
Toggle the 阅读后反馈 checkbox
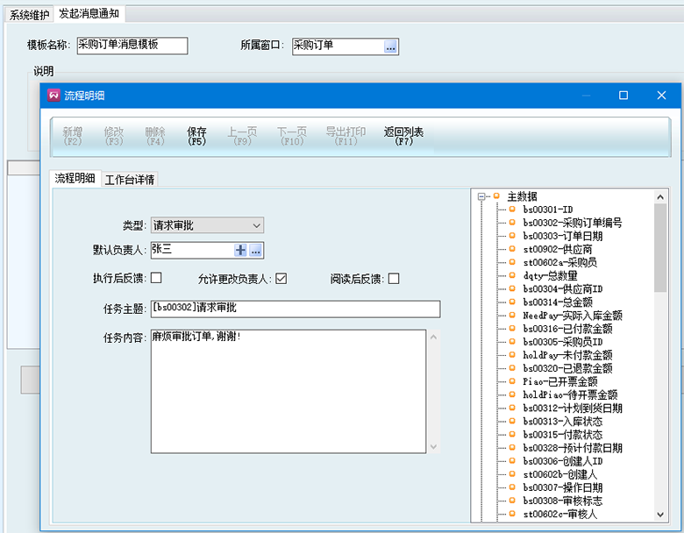coord(394,279)
